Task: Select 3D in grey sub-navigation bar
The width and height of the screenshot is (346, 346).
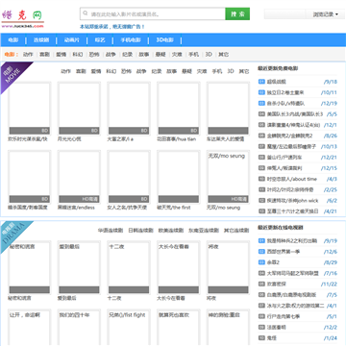Action: [209, 55]
